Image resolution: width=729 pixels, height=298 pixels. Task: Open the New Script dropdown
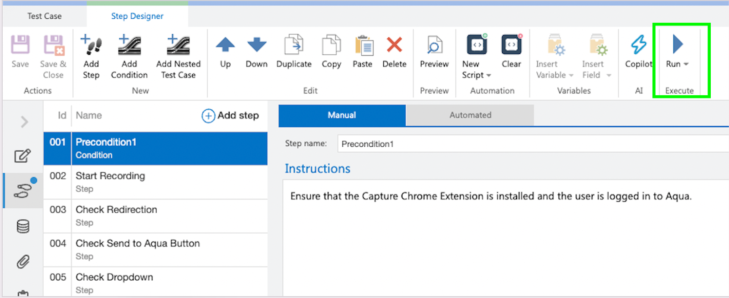(488, 75)
